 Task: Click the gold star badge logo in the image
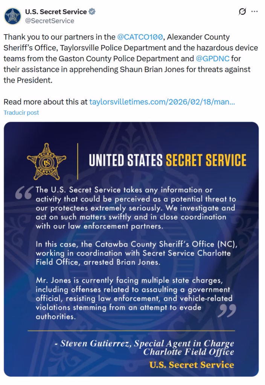coord(46,161)
